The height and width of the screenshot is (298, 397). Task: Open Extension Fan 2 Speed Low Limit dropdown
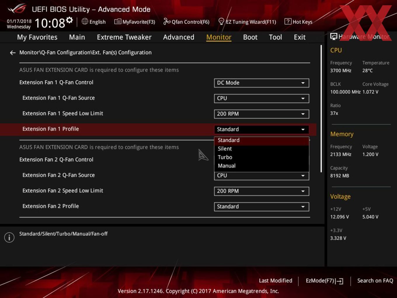(x=262, y=191)
